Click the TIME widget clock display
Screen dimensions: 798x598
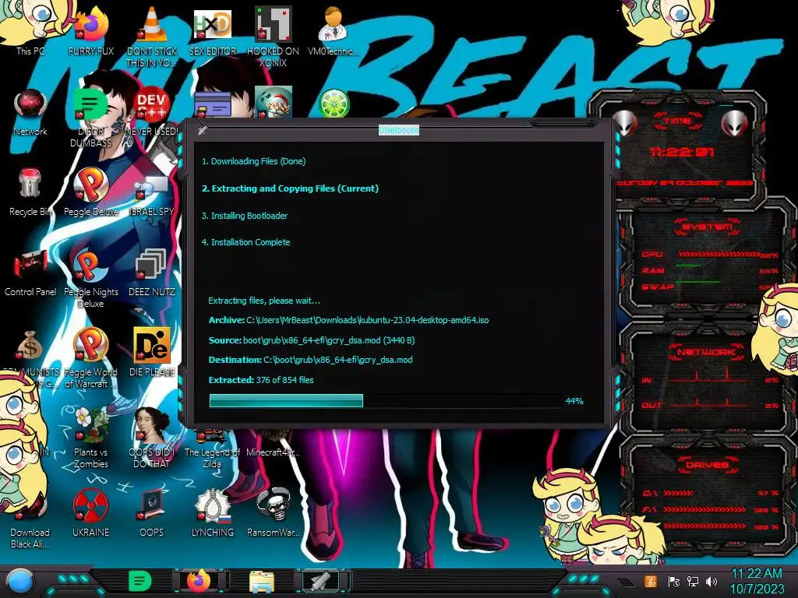(x=682, y=152)
